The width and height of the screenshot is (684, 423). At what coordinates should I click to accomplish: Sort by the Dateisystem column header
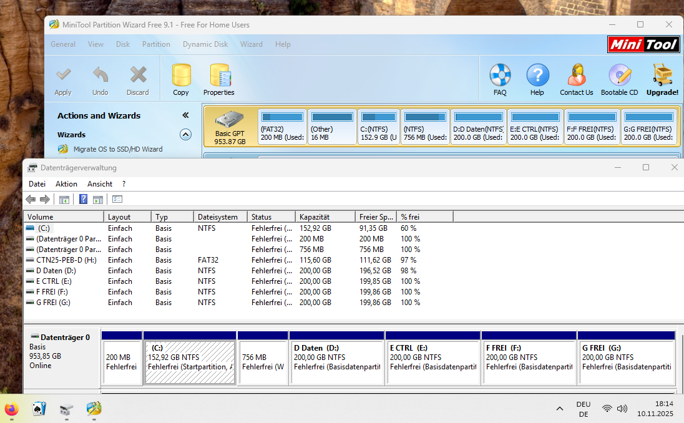coord(220,216)
